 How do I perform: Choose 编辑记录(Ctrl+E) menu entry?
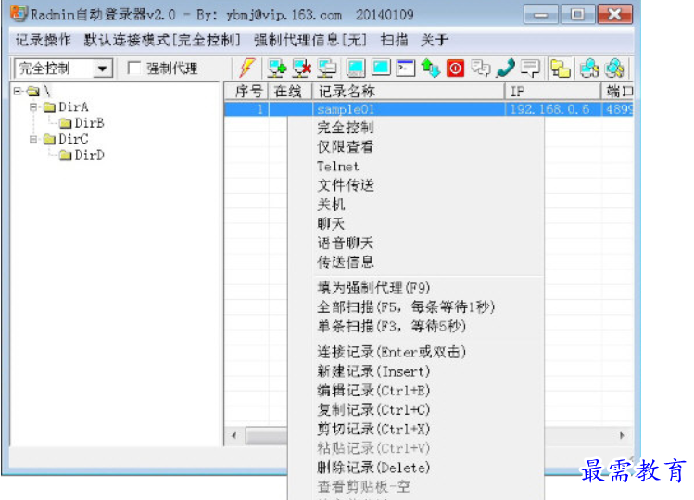pos(416,391)
